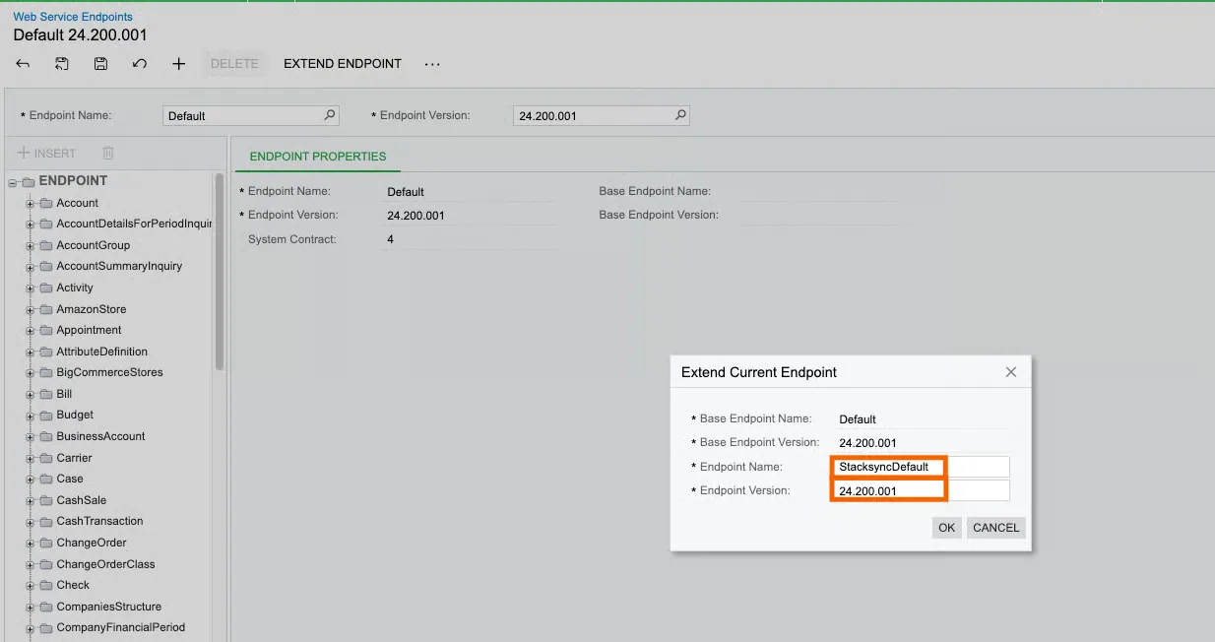The width and height of the screenshot is (1215, 642).
Task: Open the three-dots more actions menu
Action: [432, 64]
